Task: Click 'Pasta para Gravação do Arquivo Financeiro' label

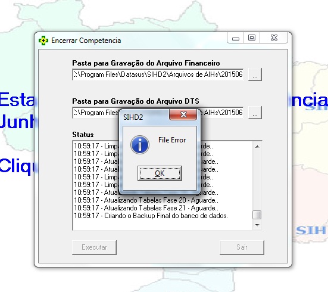Action: (146, 63)
